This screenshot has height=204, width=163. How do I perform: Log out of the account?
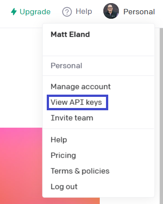pos(64,187)
